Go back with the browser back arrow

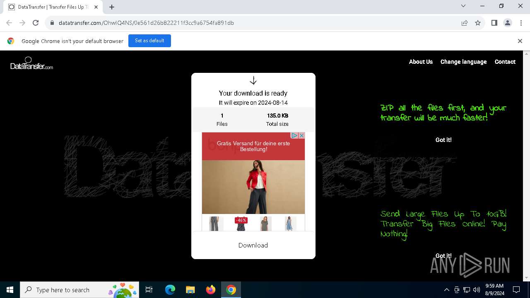(9, 23)
